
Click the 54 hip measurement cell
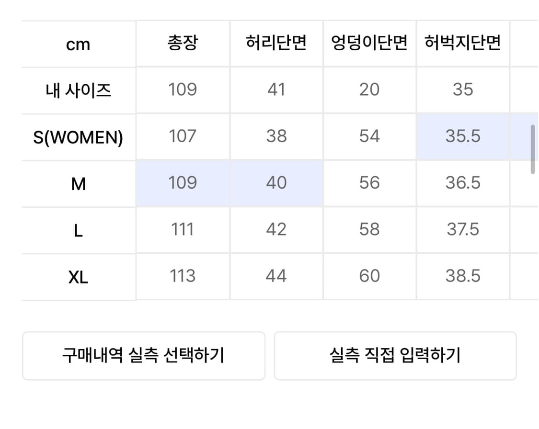(369, 136)
